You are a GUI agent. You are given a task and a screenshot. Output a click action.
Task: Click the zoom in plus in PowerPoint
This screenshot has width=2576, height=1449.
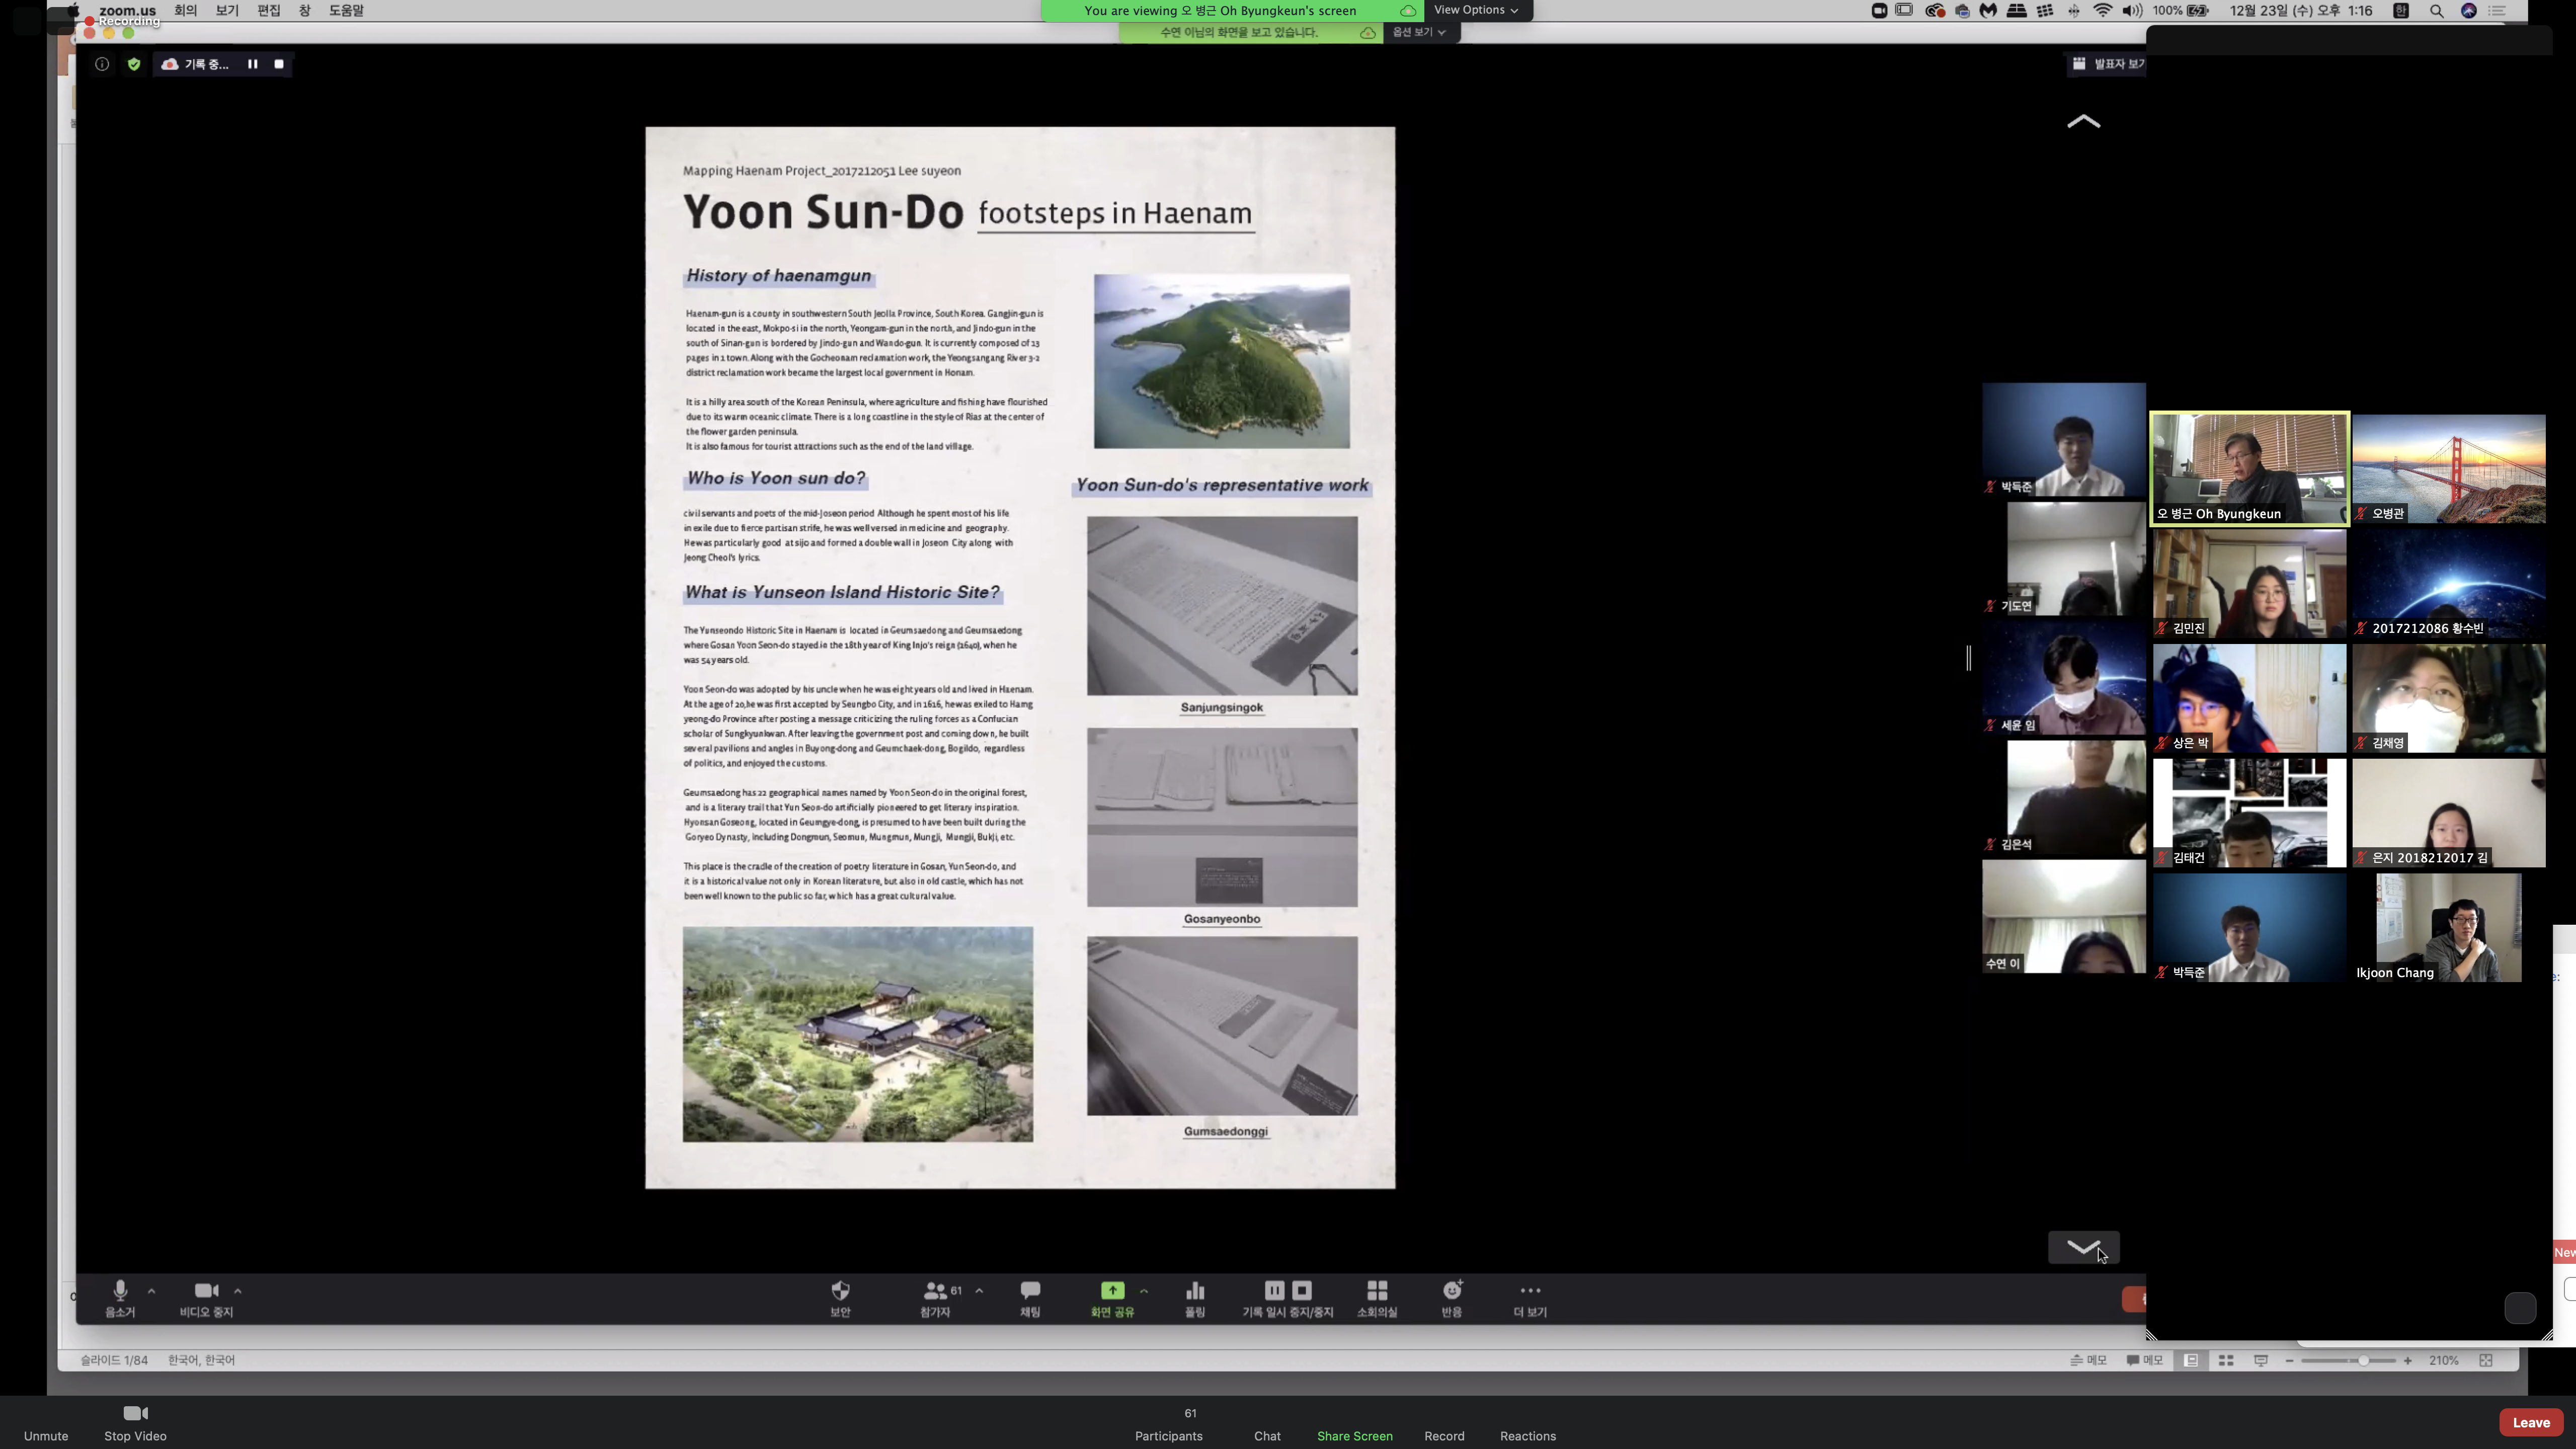coord(2408,1360)
